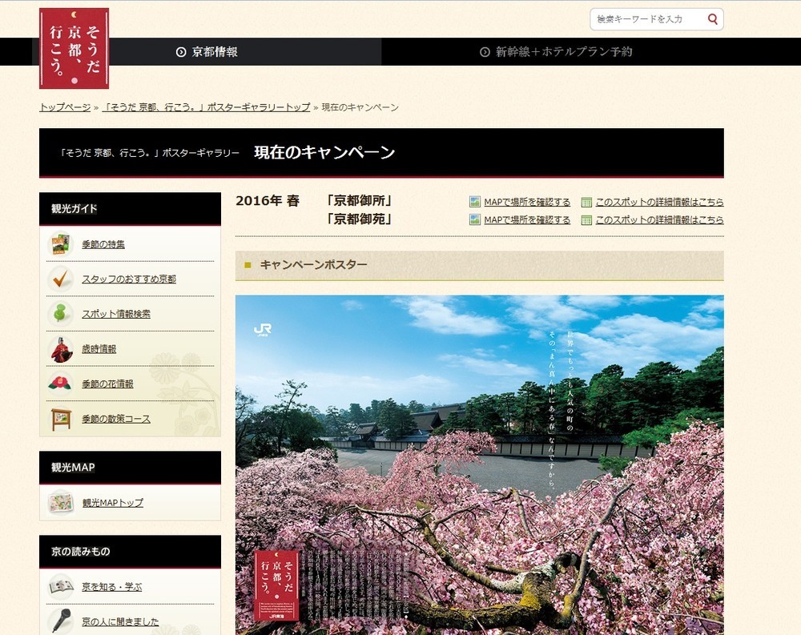
Task: Click the 京の人に聞きました microphone icon
Action: coord(61,621)
